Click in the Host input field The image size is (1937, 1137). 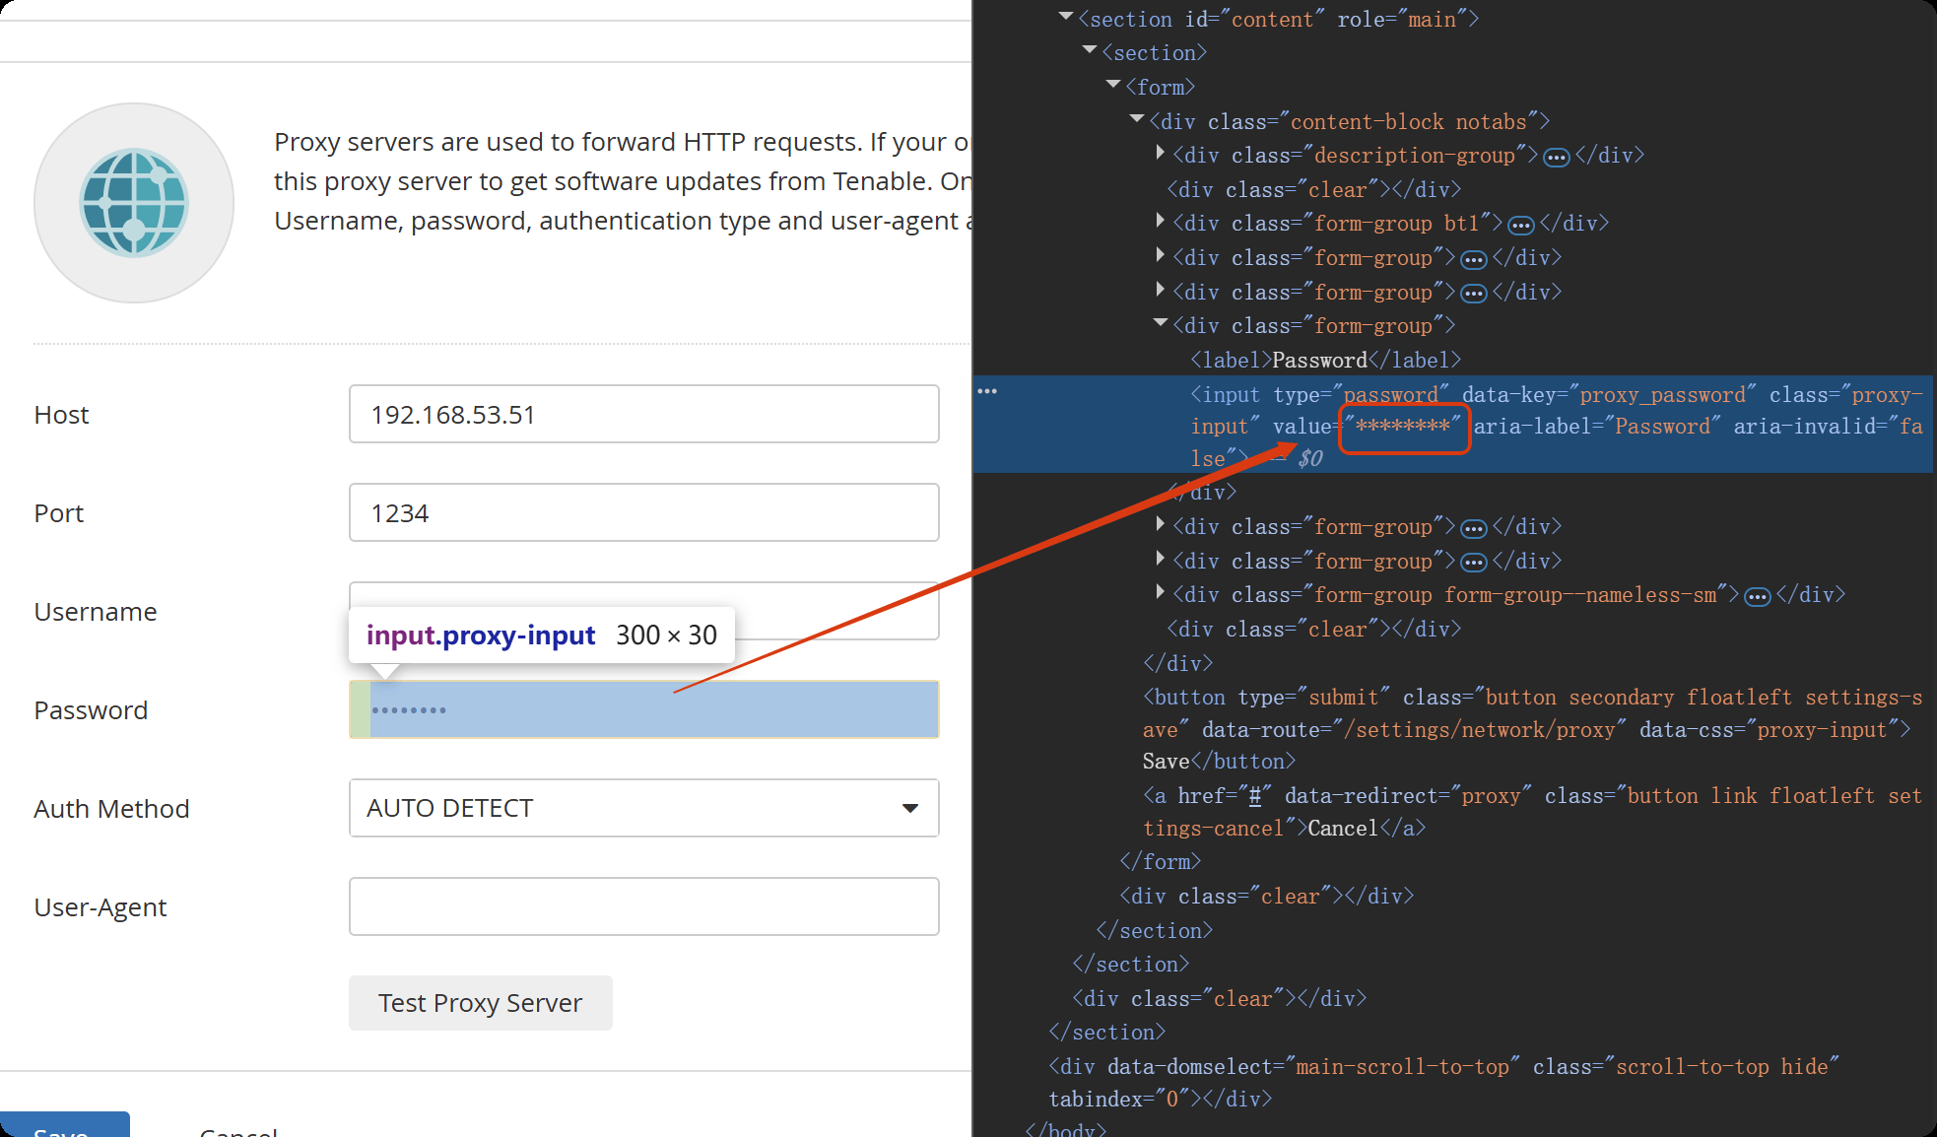(x=643, y=414)
